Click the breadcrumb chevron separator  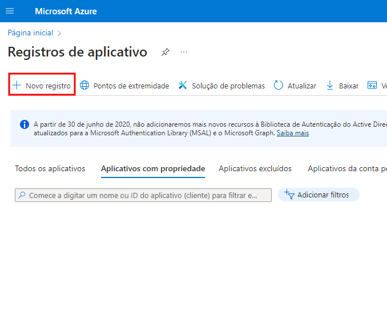click(x=59, y=33)
